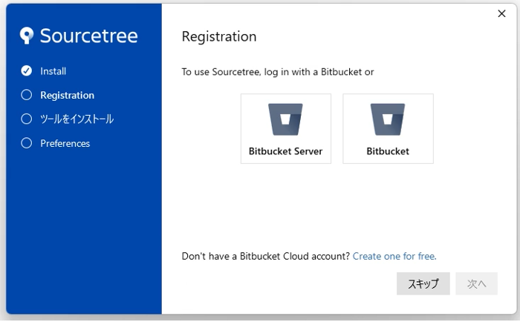Select the Registration step label in the sidebar
520x322 pixels.
pyautogui.click(x=67, y=95)
